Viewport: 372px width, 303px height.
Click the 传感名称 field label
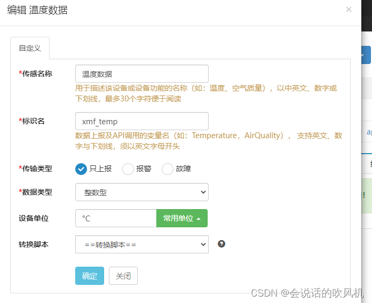35,74
